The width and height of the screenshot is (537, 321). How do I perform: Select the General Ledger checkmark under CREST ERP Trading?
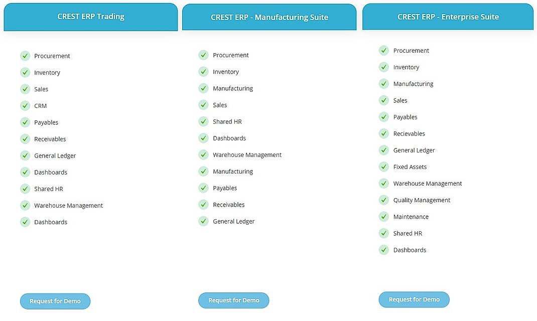25,155
